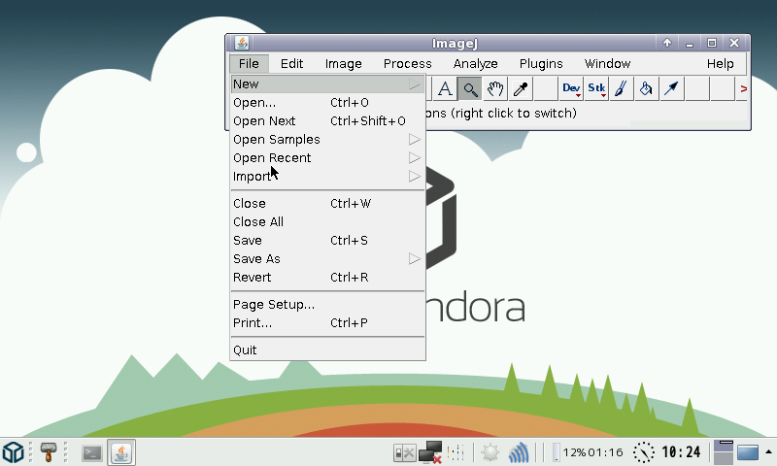Click the roll-up arrow in ImageJ title bar
The image size is (777, 466).
(x=667, y=43)
